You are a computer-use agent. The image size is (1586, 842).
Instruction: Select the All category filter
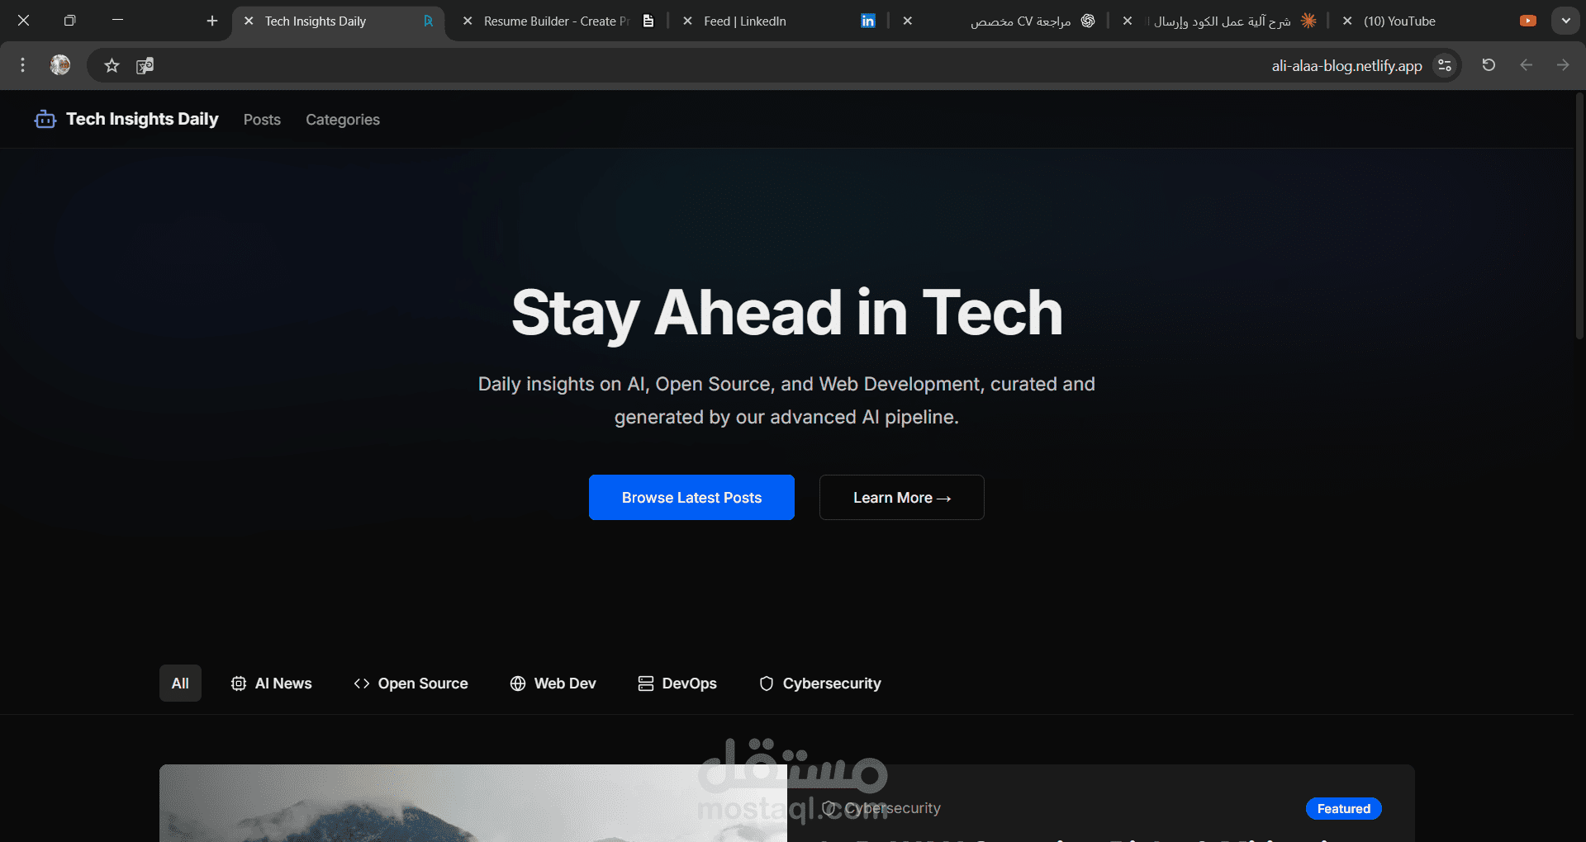(180, 684)
